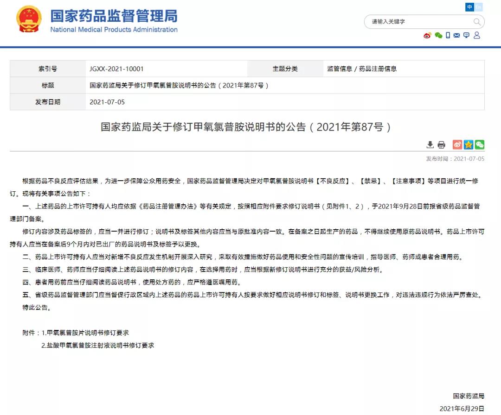Screen dimensions: 501x415
Task: Open attachment 1 甲氧氯普胺片说明书修订要求
Action: point(88,333)
